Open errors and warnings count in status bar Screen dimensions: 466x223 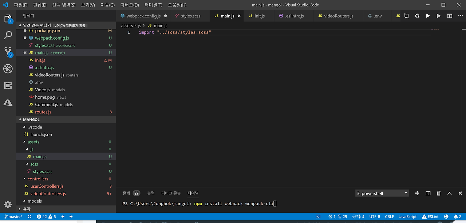click(x=46, y=217)
